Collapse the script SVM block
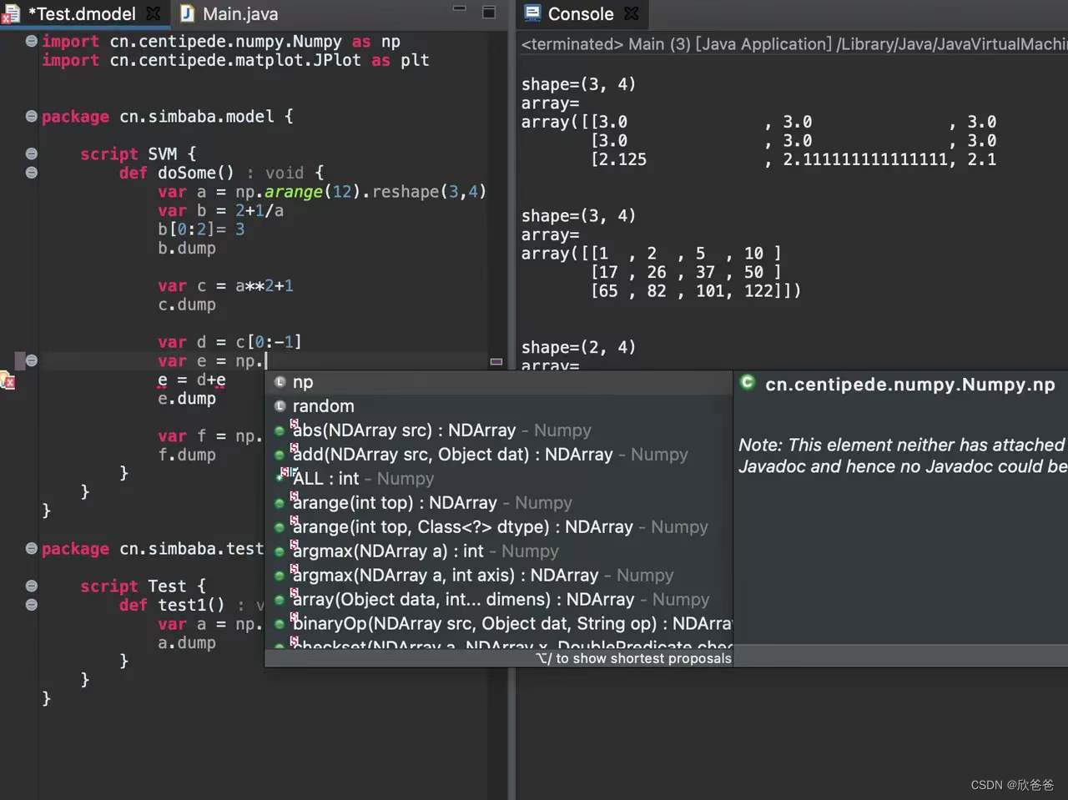Screen dimensions: 1068x800 click(x=31, y=153)
